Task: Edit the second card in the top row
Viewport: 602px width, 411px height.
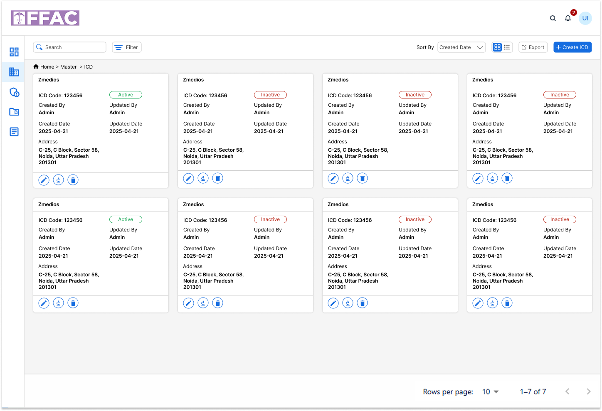Action: tap(189, 178)
